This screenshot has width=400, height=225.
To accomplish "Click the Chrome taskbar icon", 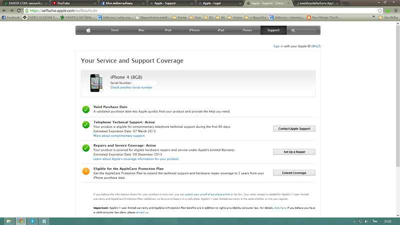I will tap(21, 221).
